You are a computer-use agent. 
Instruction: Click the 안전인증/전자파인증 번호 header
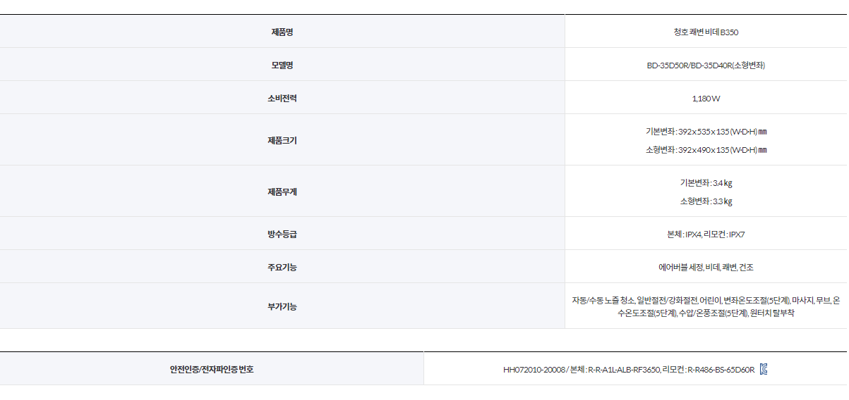click(212, 369)
